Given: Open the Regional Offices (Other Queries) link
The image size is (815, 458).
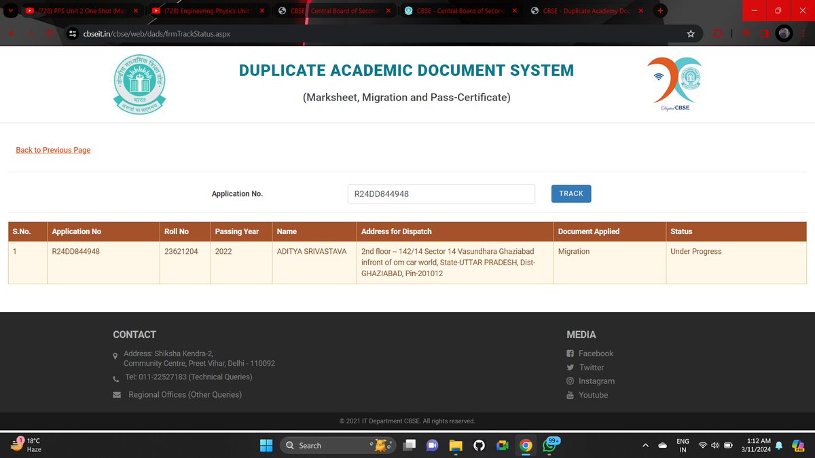Looking at the screenshot, I should [x=185, y=394].
